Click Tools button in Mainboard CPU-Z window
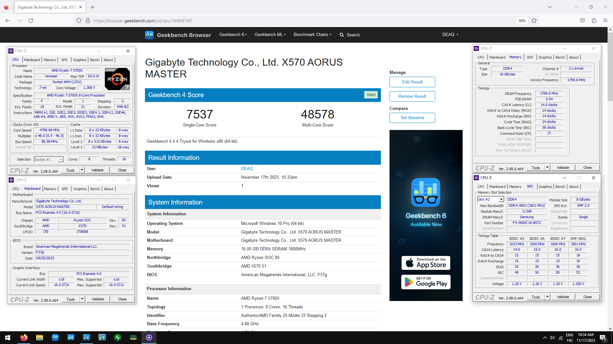This screenshot has height=344, width=613. (x=71, y=299)
